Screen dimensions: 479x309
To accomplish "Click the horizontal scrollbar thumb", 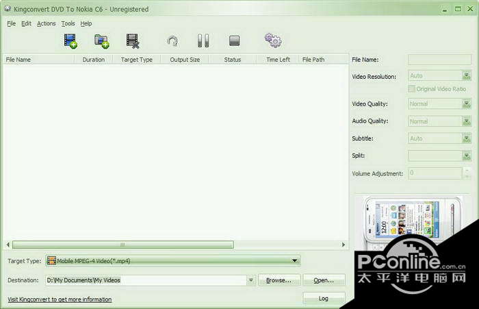I will [122, 245].
